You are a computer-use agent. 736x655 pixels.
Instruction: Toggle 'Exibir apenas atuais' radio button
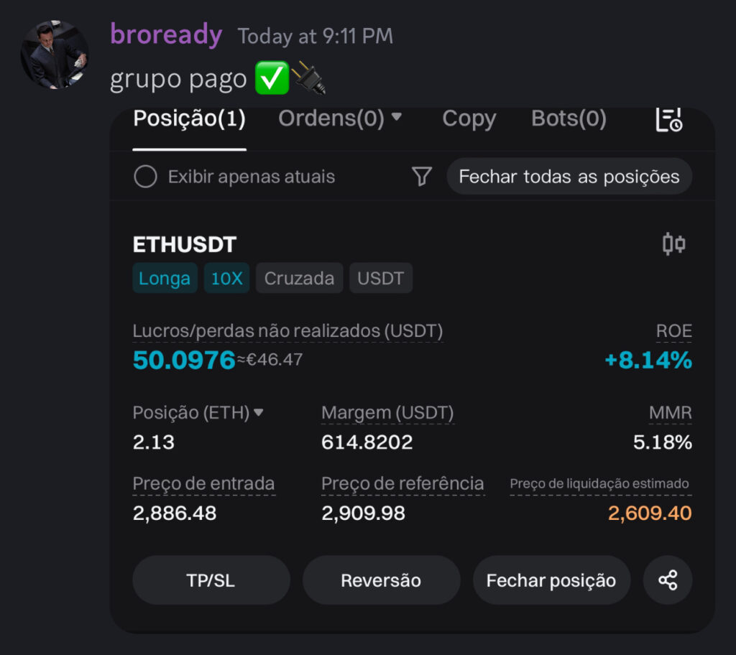(145, 177)
